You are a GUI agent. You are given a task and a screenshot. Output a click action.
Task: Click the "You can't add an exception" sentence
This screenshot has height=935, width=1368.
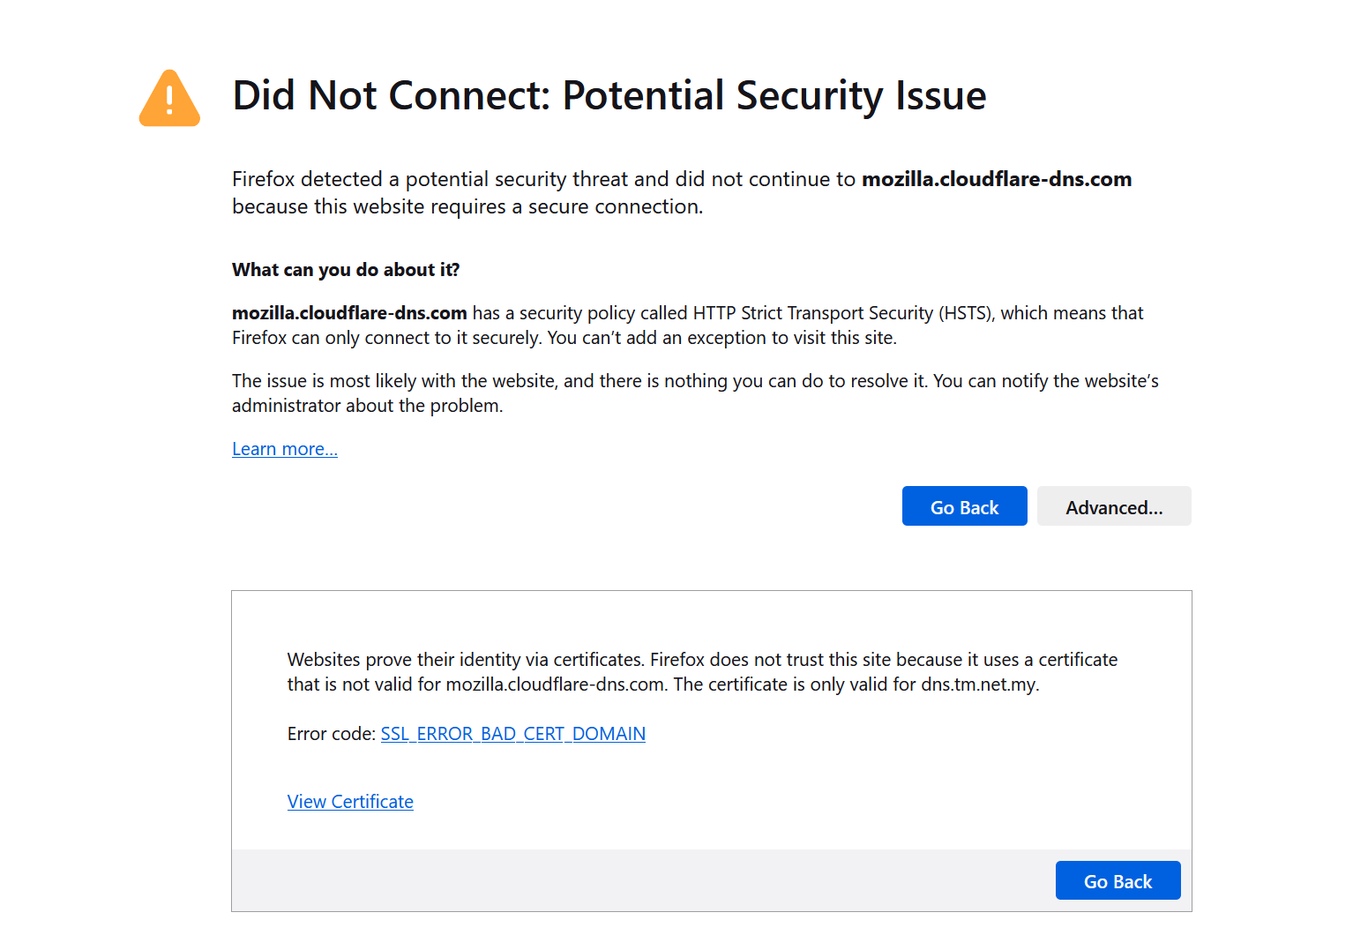tap(721, 338)
